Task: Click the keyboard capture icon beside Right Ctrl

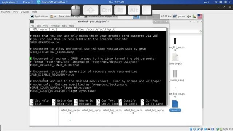Action: pyautogui.click(x=221, y=129)
